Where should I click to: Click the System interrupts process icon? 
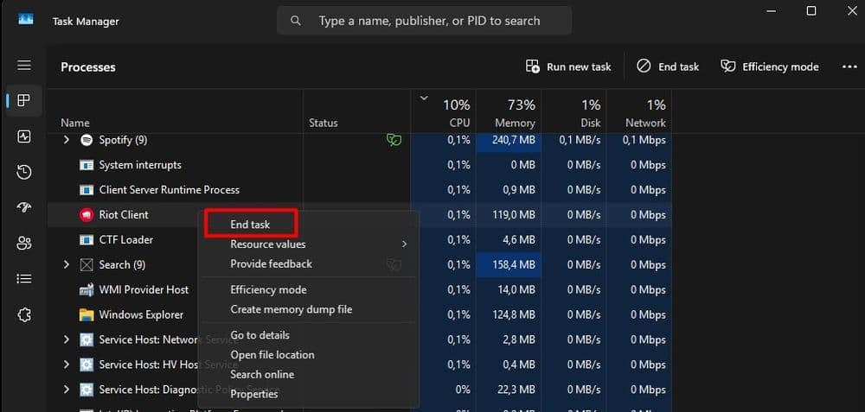click(86, 165)
